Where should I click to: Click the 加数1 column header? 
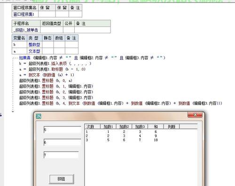point(108,126)
